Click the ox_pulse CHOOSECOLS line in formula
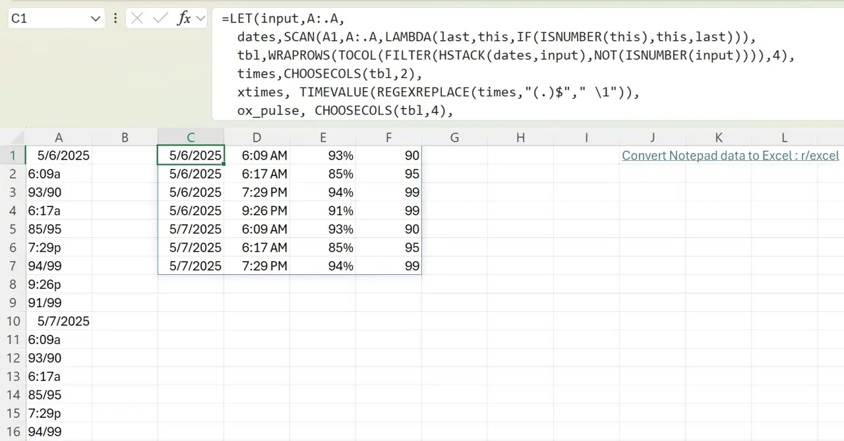The height and width of the screenshot is (441, 844). 346,111
